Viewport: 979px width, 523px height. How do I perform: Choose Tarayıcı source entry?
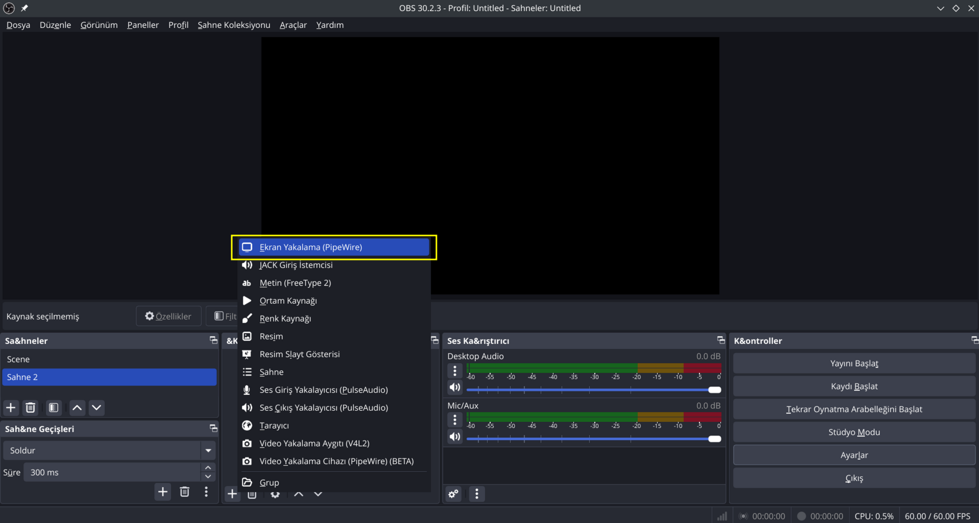[334, 426]
